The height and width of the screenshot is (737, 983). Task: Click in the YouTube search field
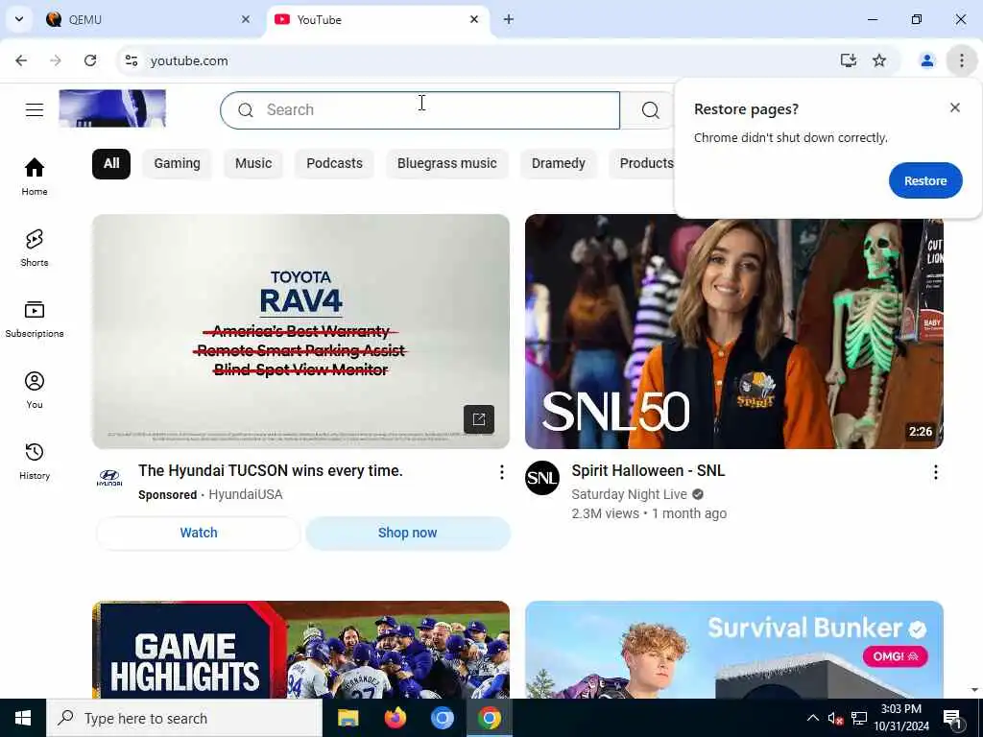pos(420,110)
